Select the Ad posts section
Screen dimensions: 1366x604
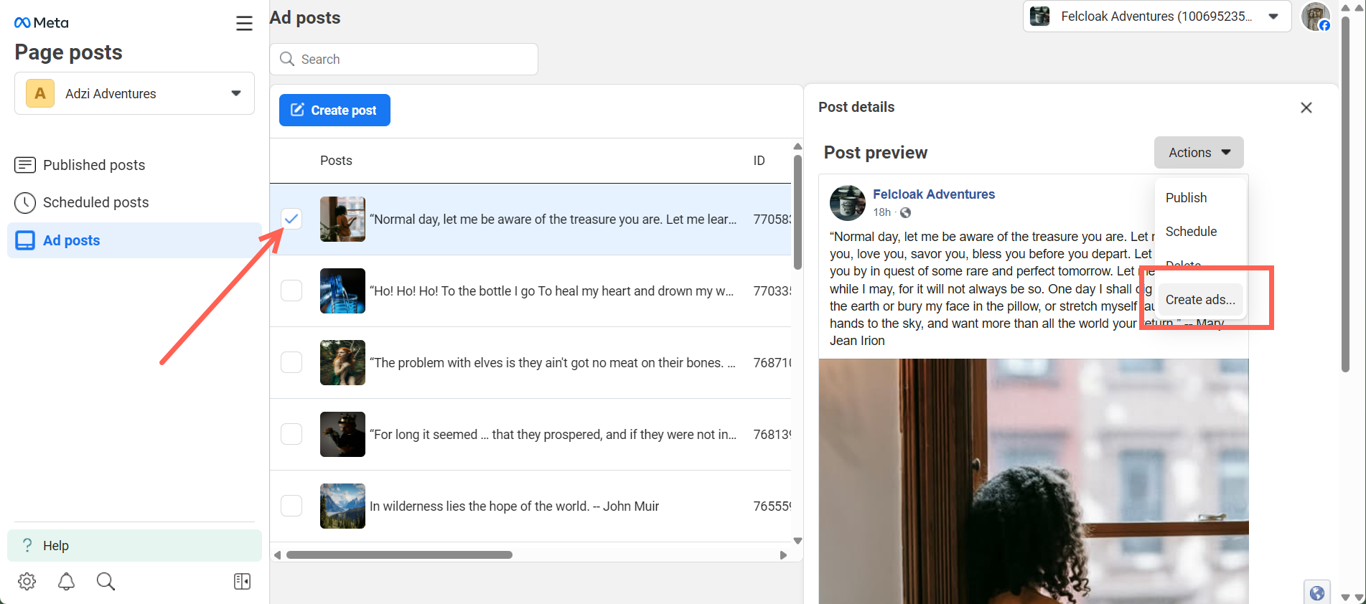coord(134,240)
